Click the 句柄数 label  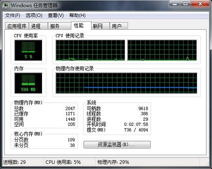(94, 108)
